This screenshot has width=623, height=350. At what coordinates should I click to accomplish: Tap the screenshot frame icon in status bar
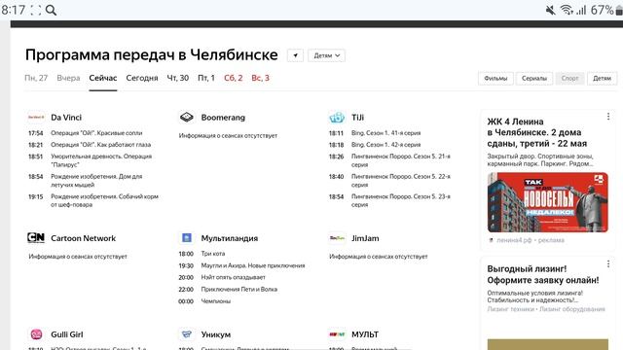click(x=36, y=10)
